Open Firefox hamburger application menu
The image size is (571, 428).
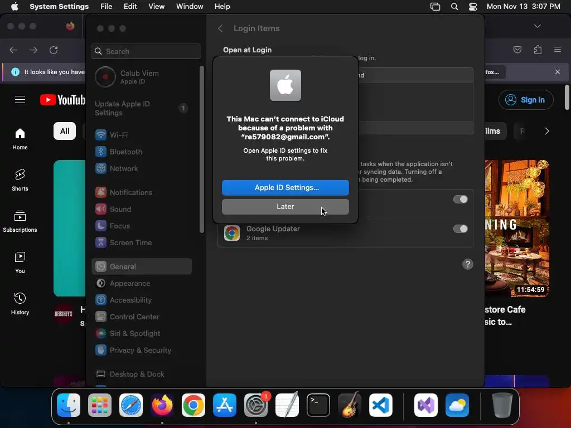tap(558, 50)
